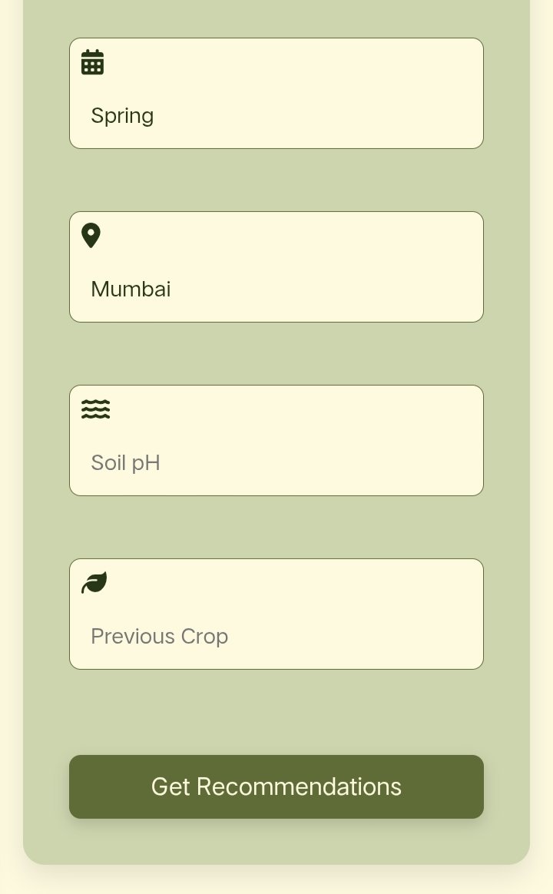This screenshot has width=553, height=894.
Task: Click the "Spring" text value
Action: click(122, 116)
